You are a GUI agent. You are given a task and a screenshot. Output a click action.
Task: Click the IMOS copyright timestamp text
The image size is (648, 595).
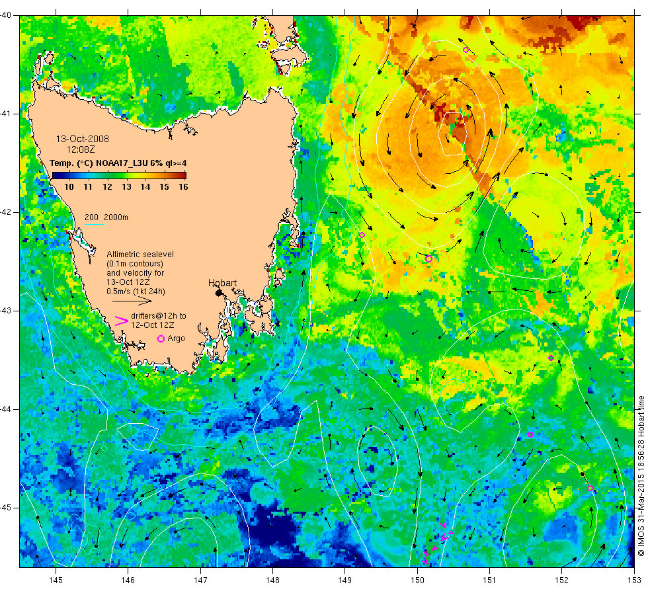(x=641, y=475)
